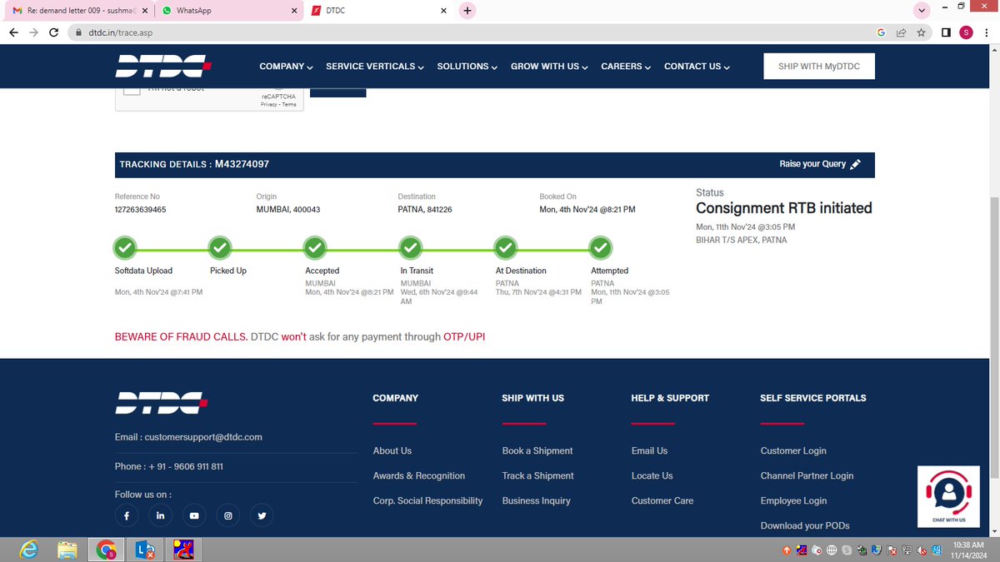Image resolution: width=1000 pixels, height=562 pixels.
Task: Bookmark this page with the star icon
Action: point(921,32)
